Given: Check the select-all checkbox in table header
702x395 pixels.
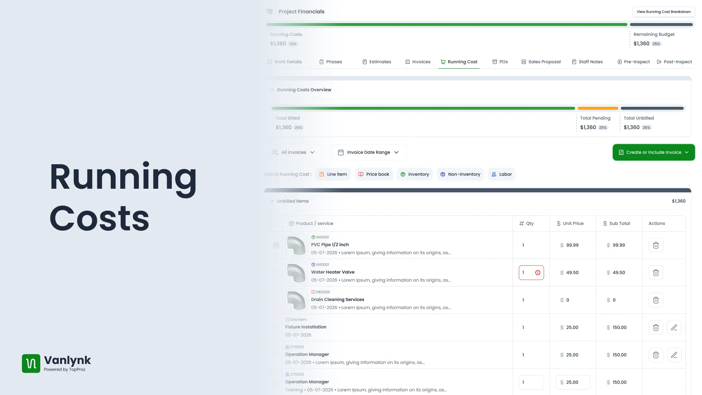Looking at the screenshot, I should click(276, 223).
